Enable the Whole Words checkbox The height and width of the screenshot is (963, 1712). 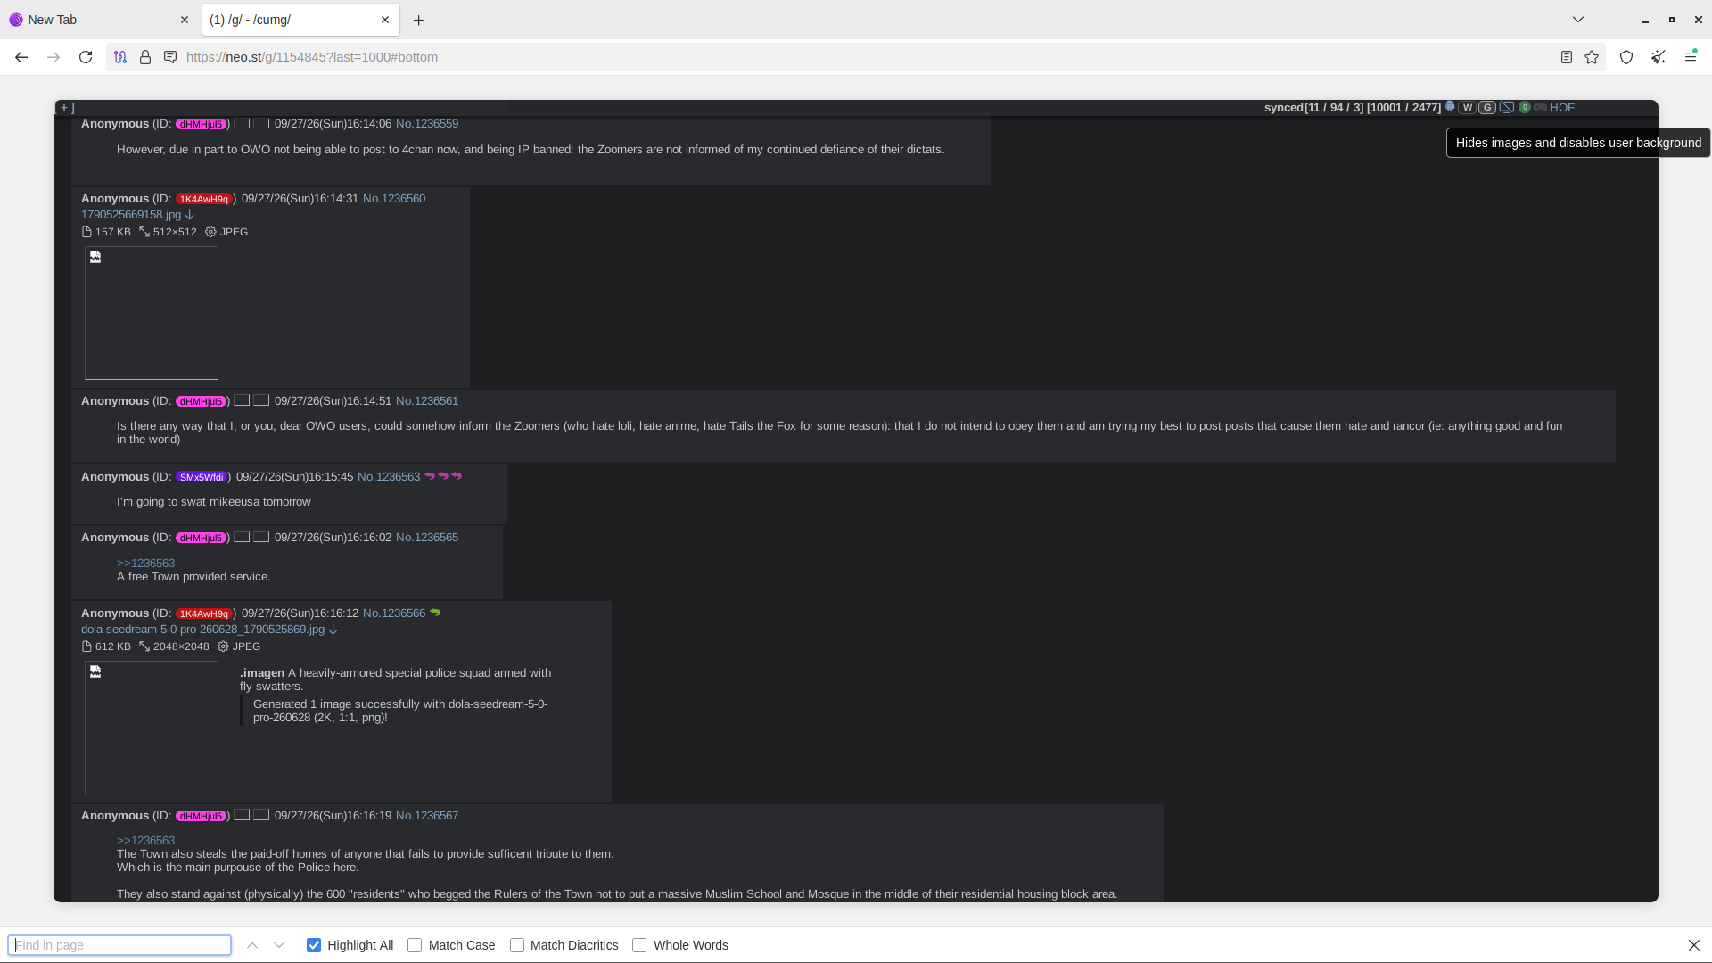click(639, 945)
